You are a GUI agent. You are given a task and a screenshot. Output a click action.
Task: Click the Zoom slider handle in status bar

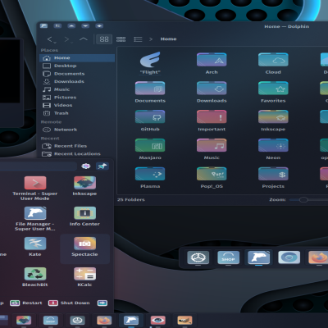click(303, 200)
